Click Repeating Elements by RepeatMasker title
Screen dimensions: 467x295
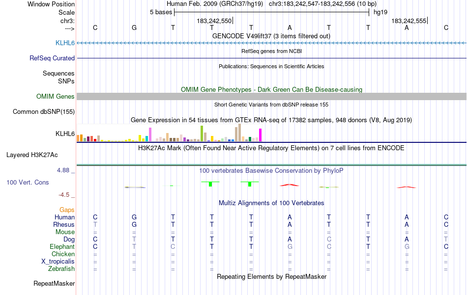point(271,276)
